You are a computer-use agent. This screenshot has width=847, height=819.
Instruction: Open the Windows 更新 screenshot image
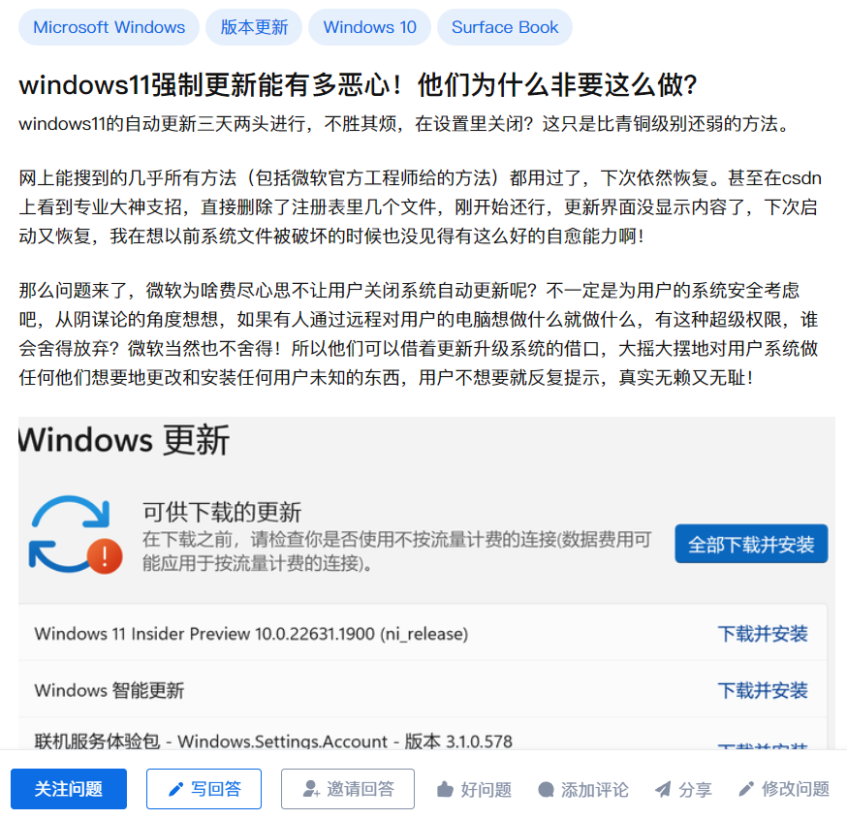426,583
